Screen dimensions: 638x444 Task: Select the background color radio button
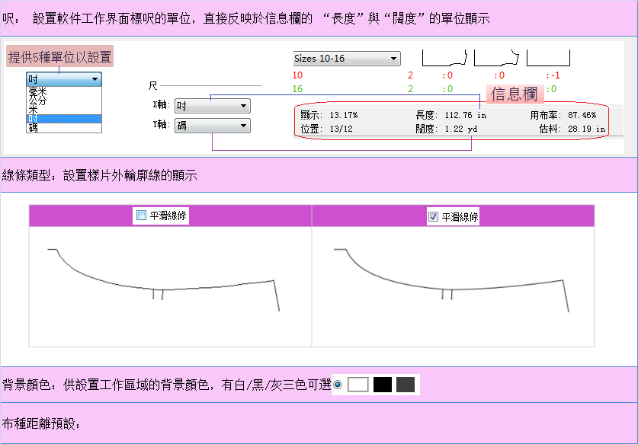click(338, 385)
